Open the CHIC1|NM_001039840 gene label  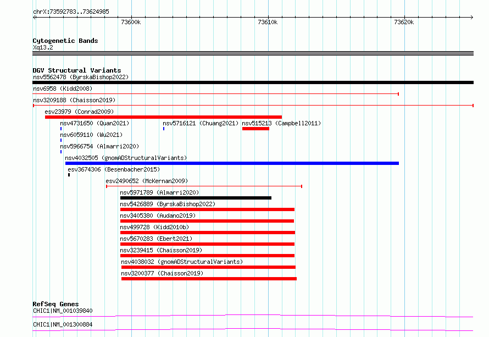coord(63,311)
